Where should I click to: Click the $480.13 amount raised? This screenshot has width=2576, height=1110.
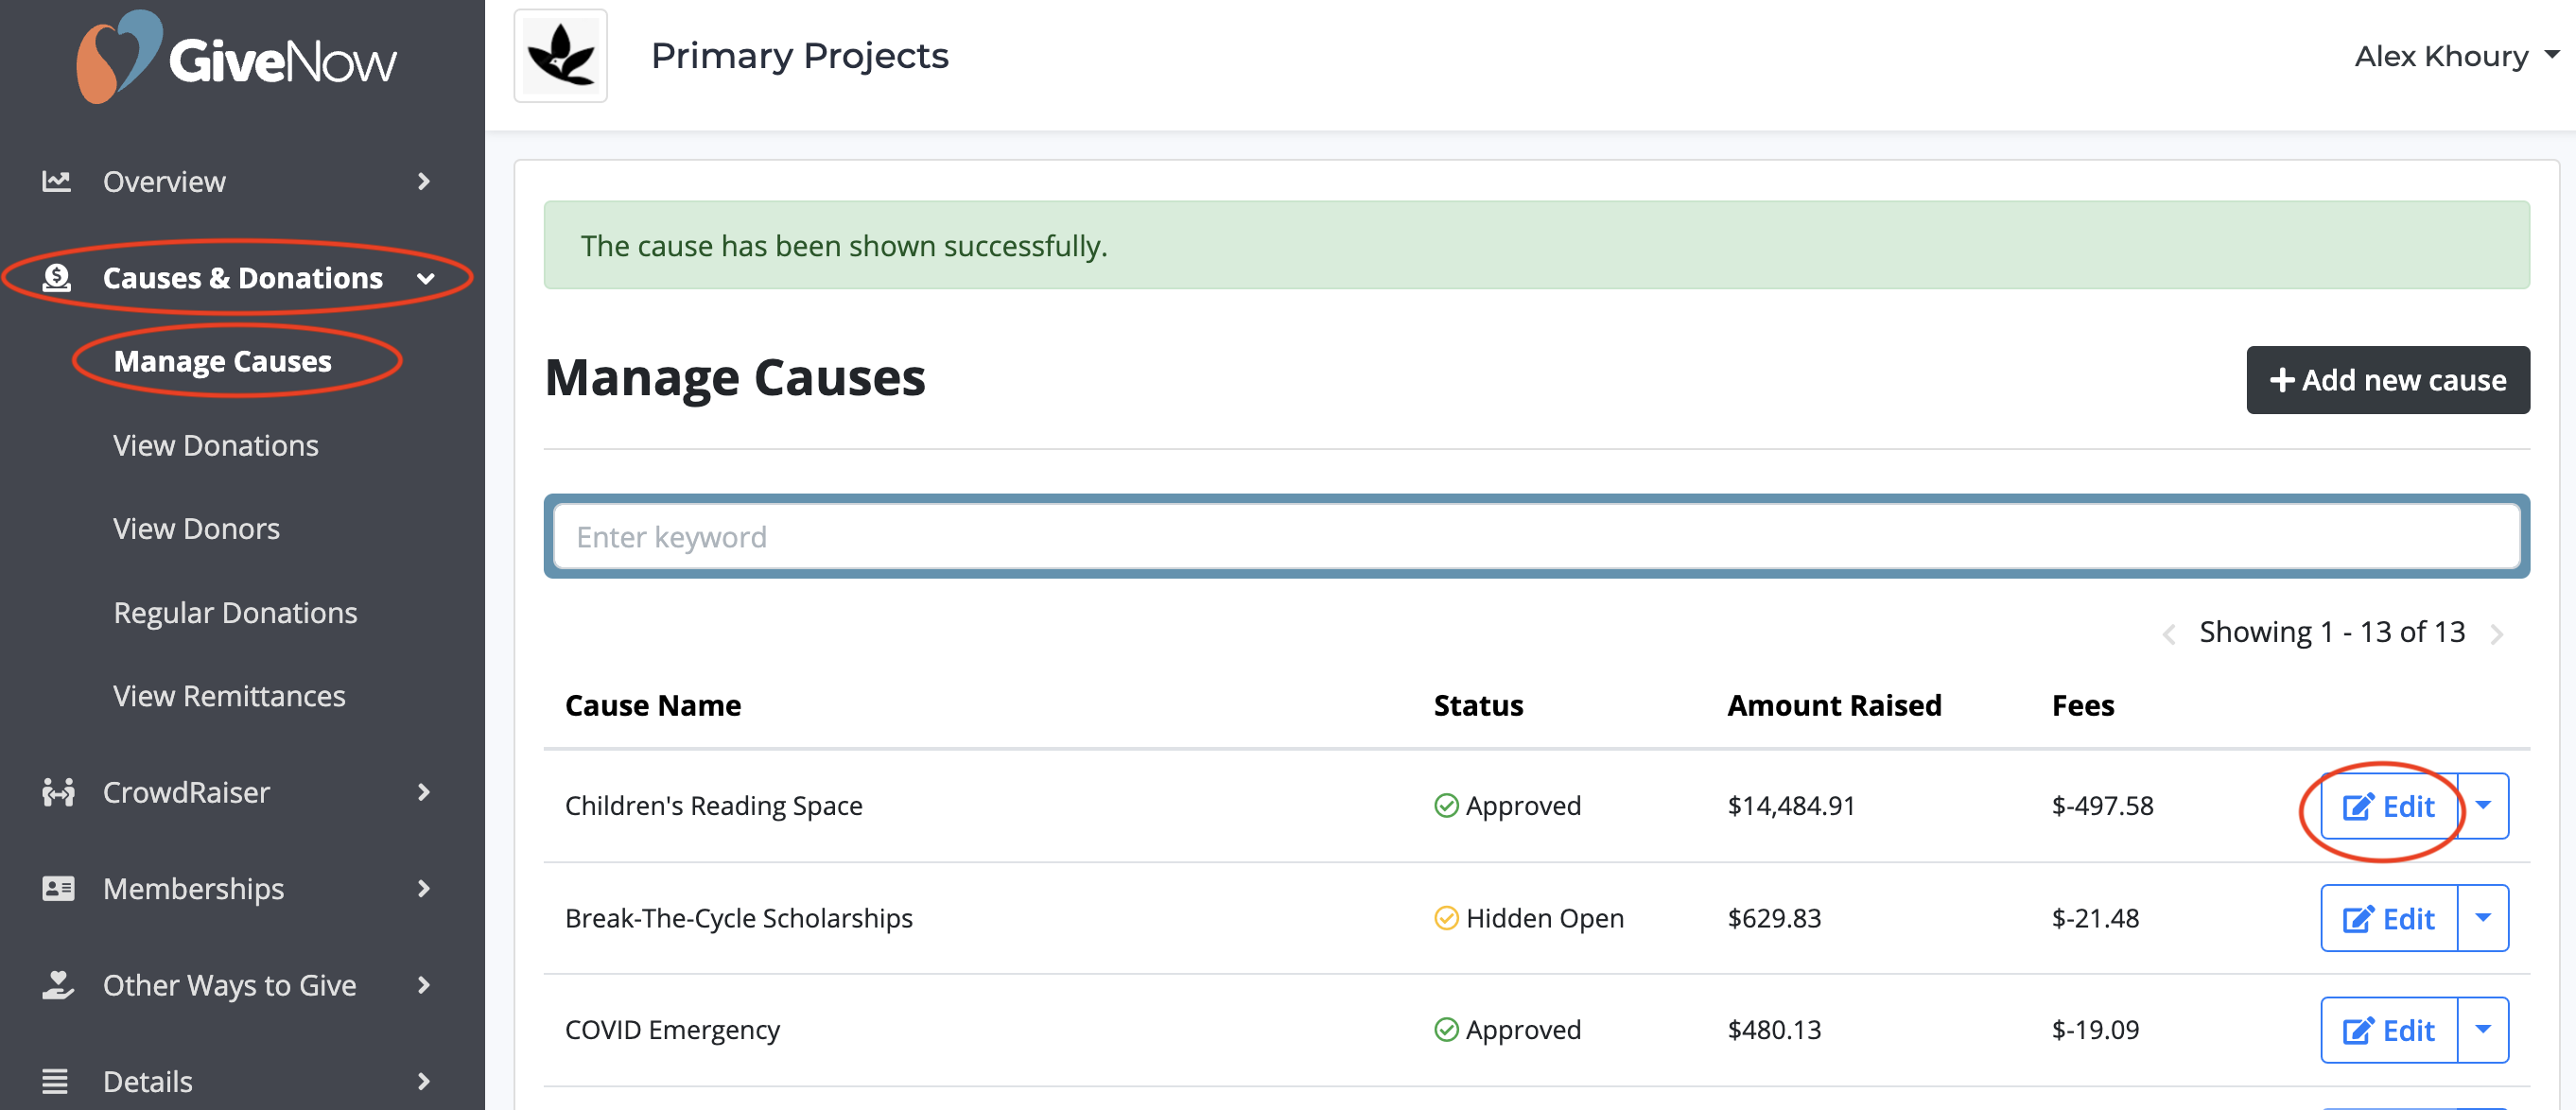(1774, 1030)
